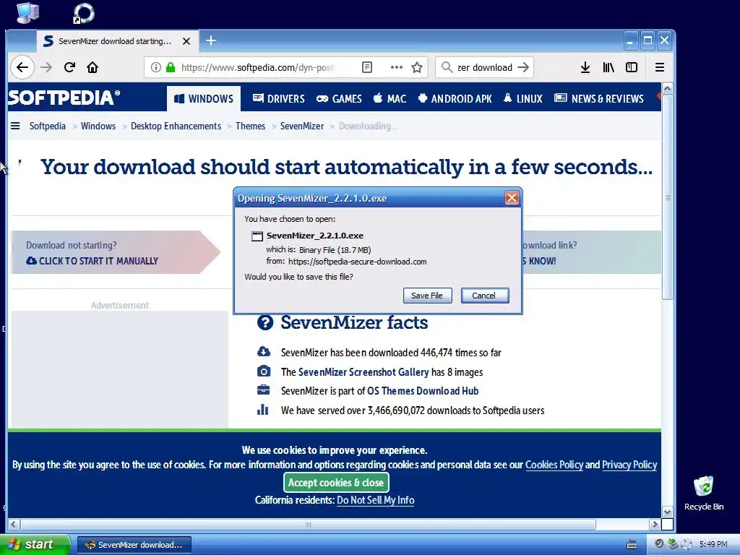Click the Forward arrow in the toolbar
This screenshot has height=555, width=740.
(46, 67)
